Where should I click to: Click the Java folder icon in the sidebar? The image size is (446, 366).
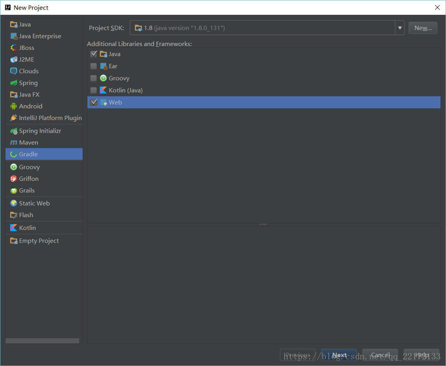[14, 24]
